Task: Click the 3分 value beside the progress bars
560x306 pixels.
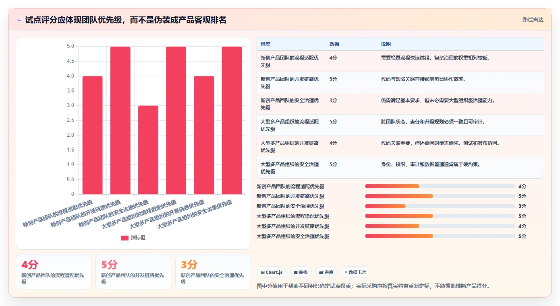Action: tap(522, 206)
